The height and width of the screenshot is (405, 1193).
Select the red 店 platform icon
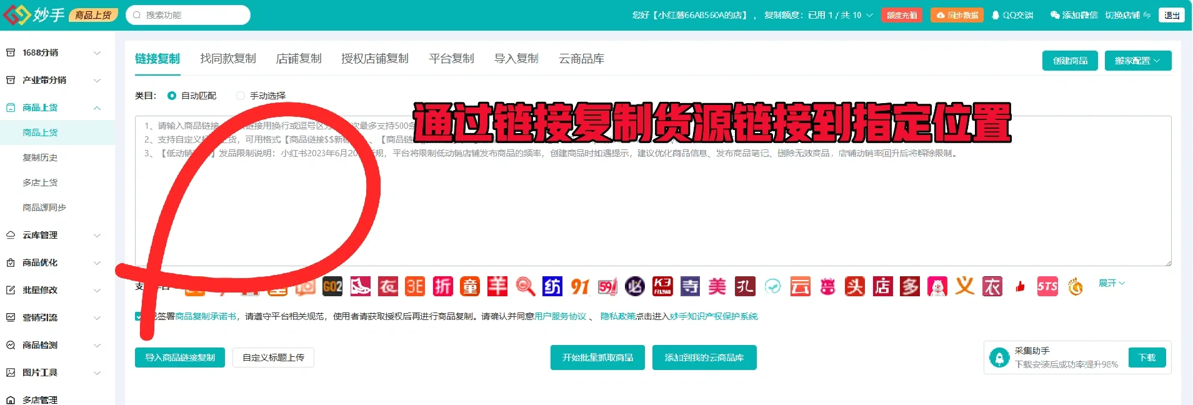882,287
